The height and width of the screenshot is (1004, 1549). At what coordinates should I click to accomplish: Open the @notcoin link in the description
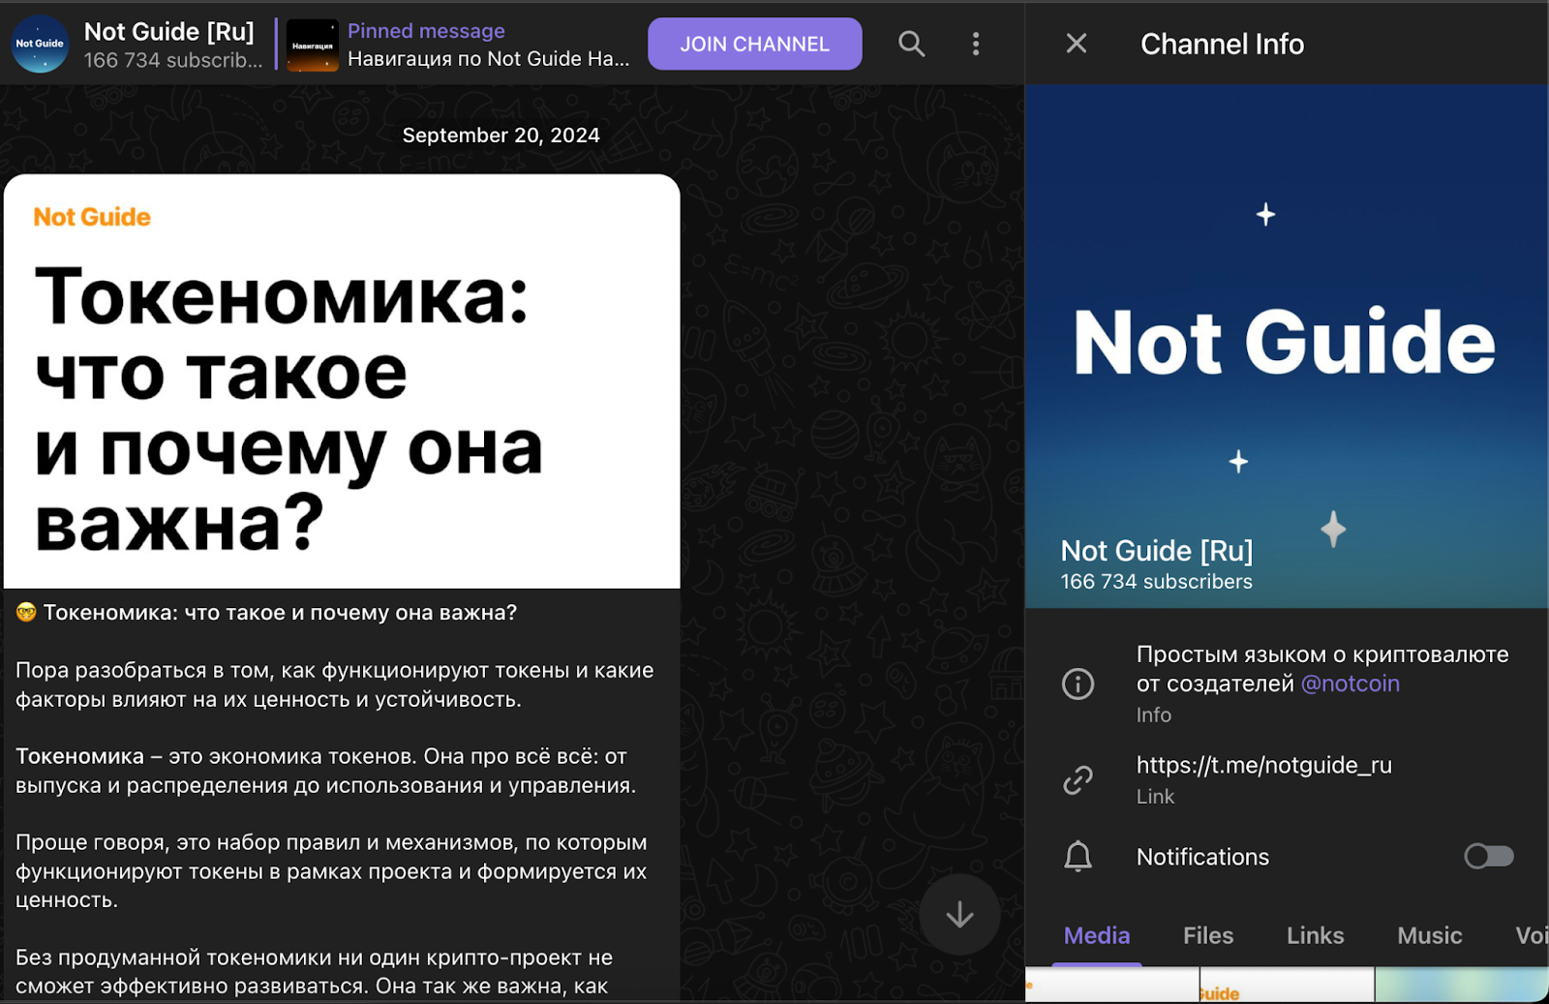pos(1352,683)
